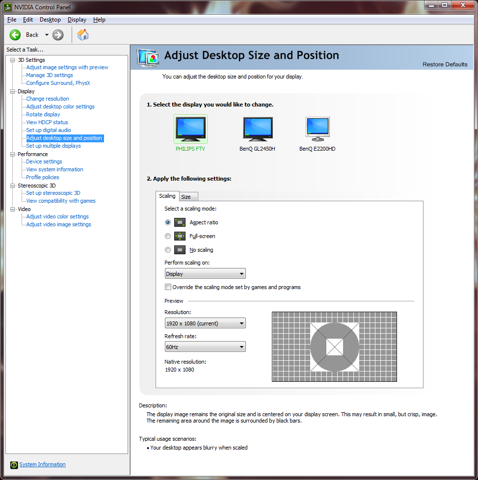The height and width of the screenshot is (480, 478).
Task: Open Adjust image settings with preview
Action: [67, 67]
